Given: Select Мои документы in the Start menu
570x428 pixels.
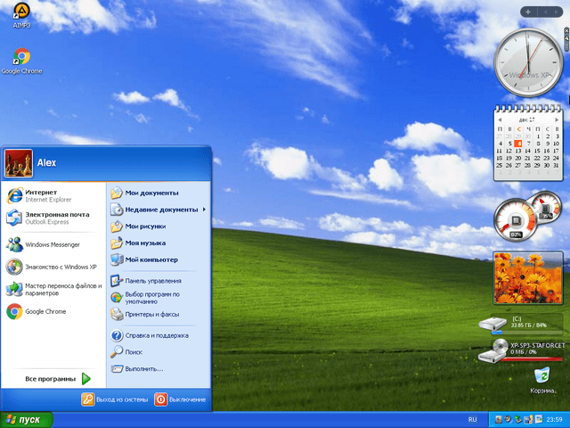Looking at the screenshot, I should [x=151, y=193].
